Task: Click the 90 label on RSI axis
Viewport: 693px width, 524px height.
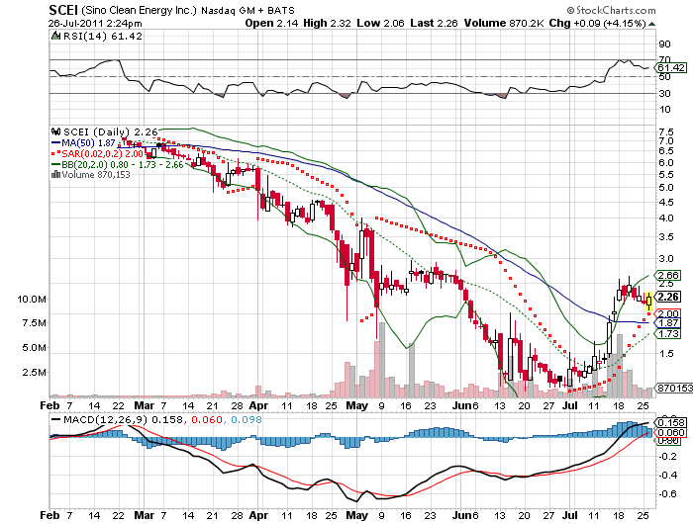Action: click(x=664, y=44)
